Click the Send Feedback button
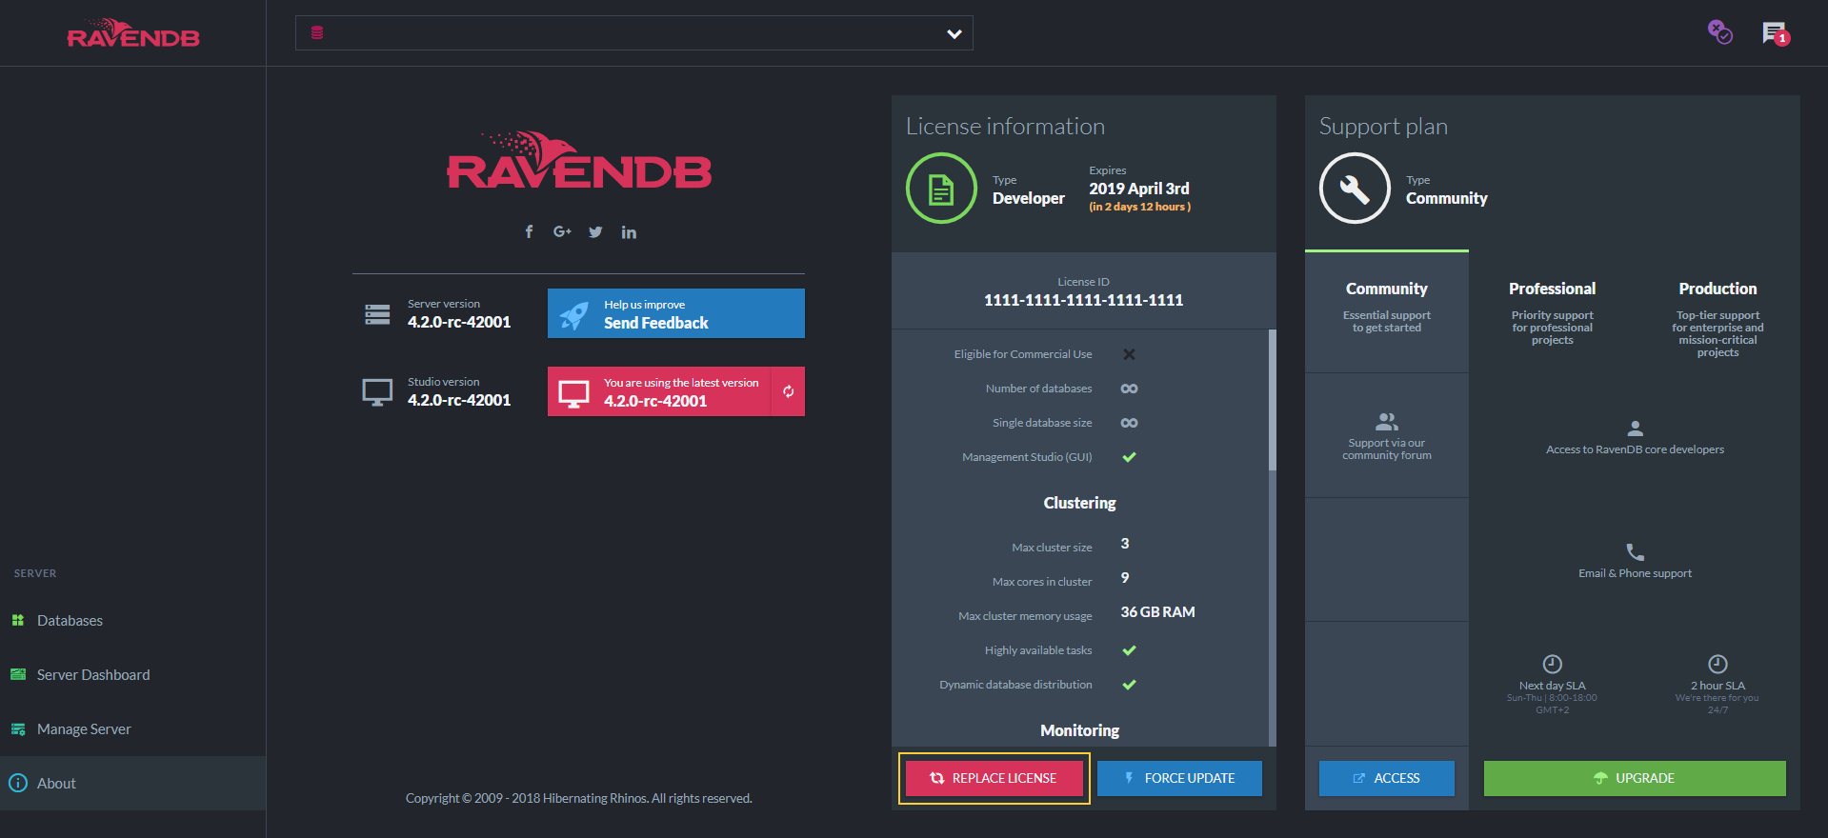Image resolution: width=1828 pixels, height=838 pixels. pyautogui.click(x=676, y=313)
